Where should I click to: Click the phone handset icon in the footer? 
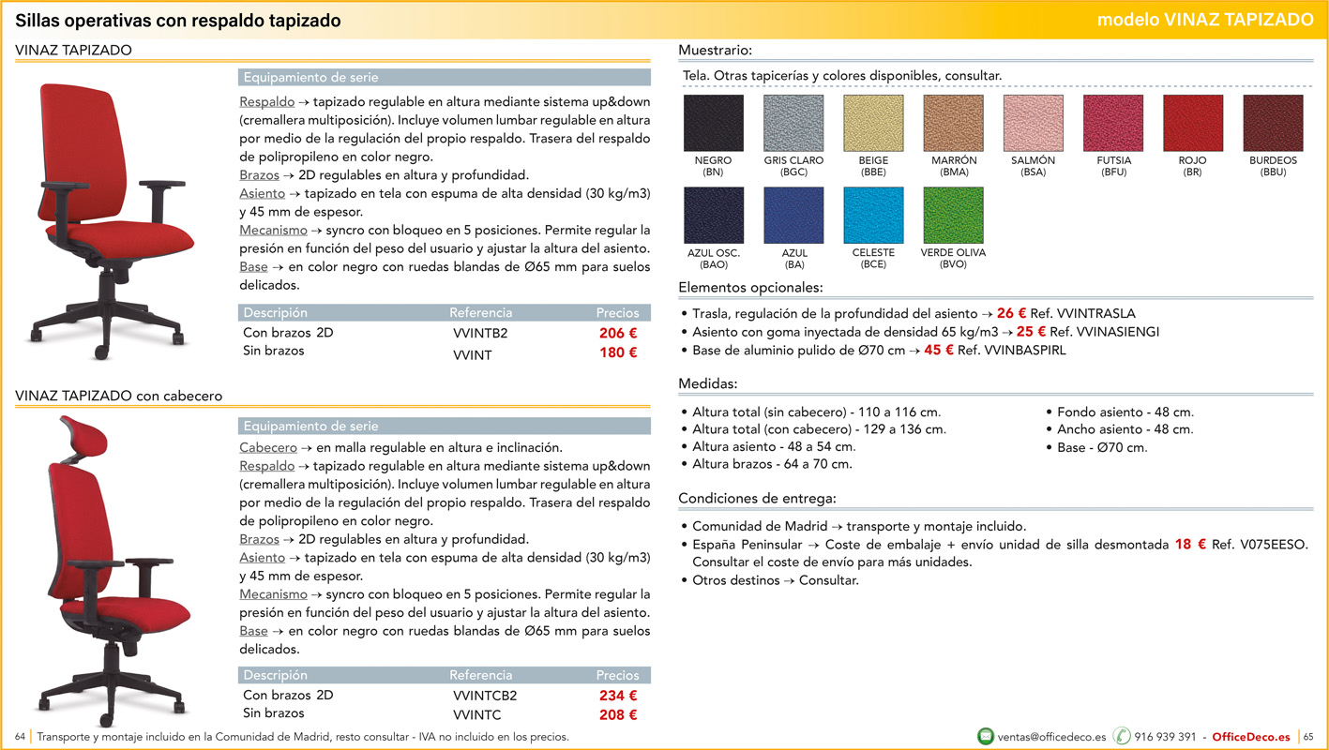point(1122,736)
